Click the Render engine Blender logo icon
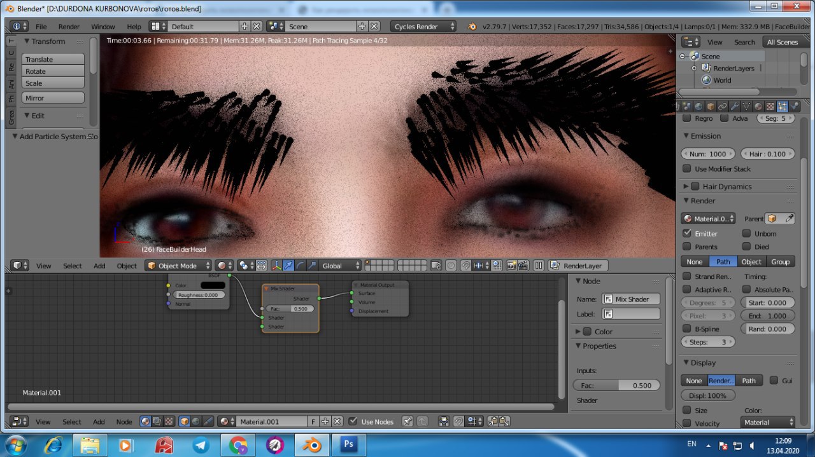The height and width of the screenshot is (457, 815). (x=472, y=27)
